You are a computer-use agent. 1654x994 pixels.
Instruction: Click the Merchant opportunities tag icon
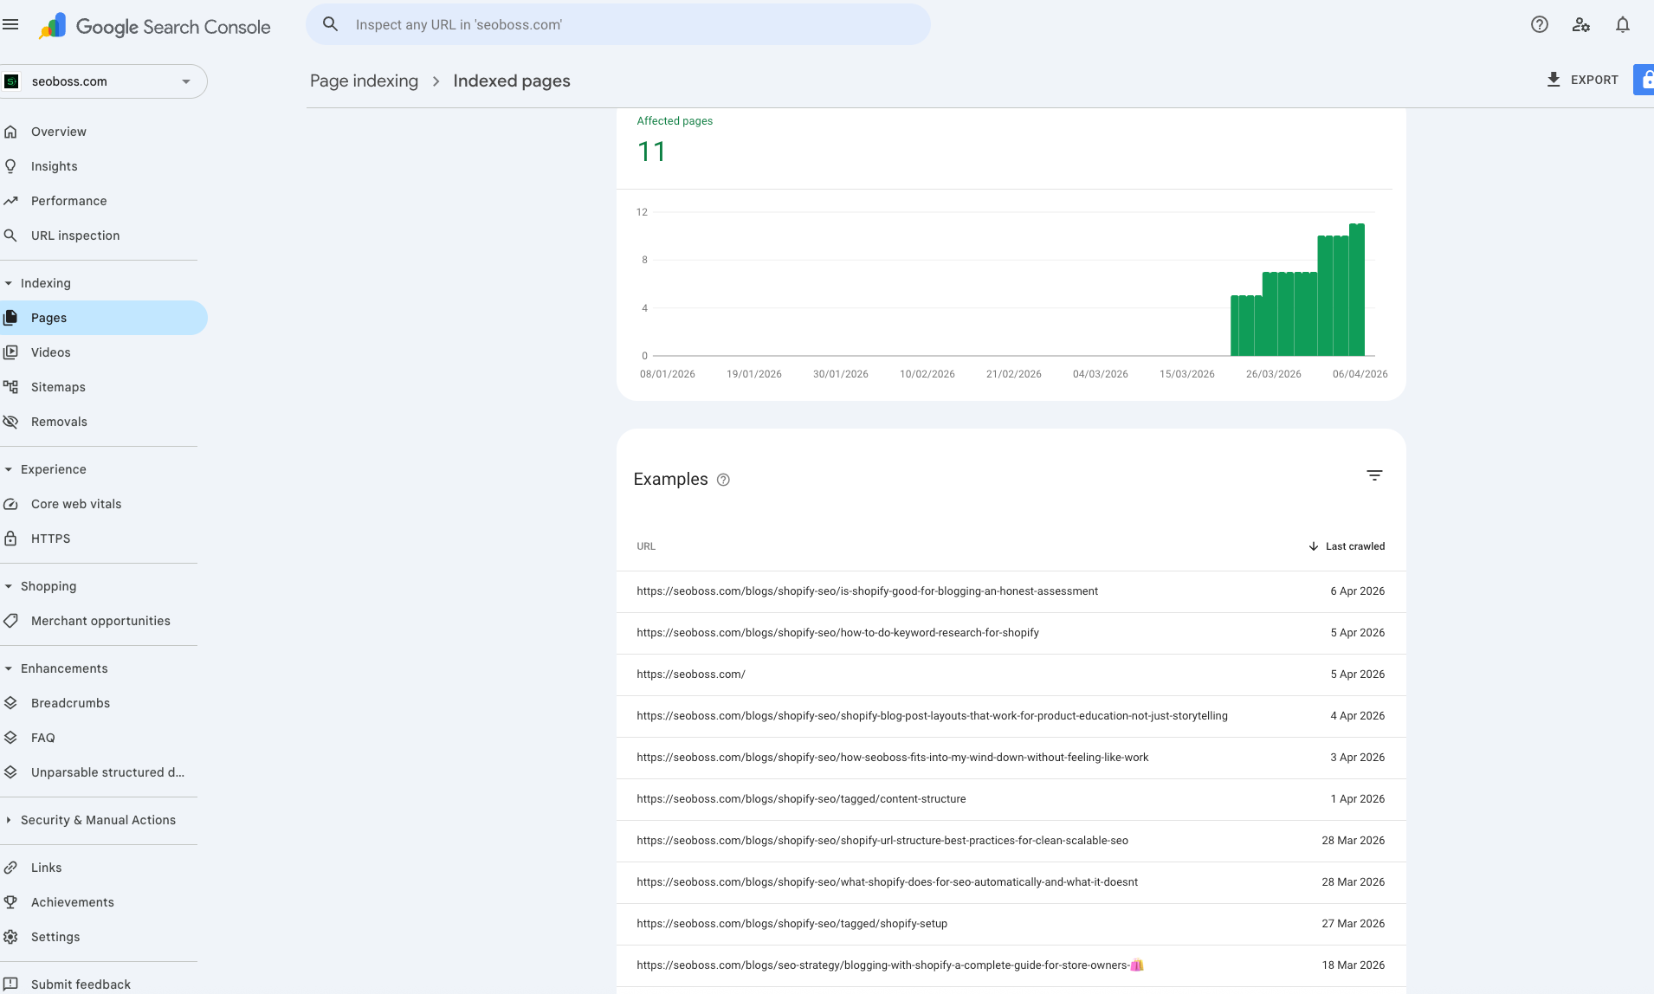(10, 621)
